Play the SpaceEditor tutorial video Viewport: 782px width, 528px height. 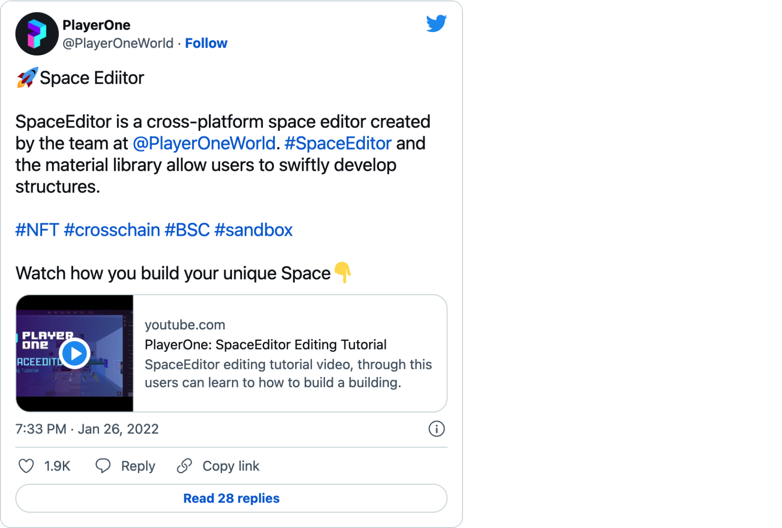[x=75, y=353]
